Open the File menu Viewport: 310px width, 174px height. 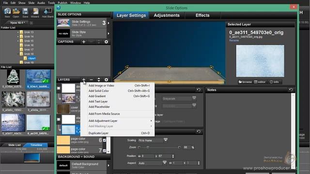[5, 3]
